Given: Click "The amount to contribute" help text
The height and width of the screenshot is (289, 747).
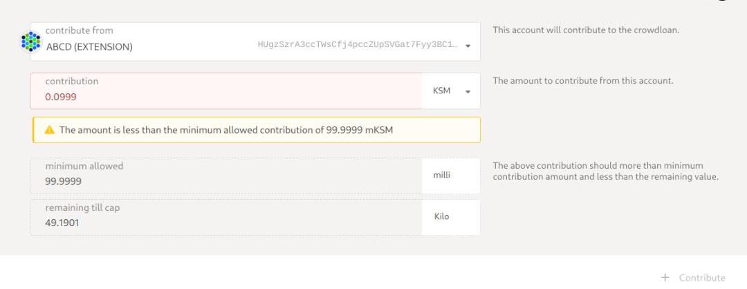Looking at the screenshot, I should 582,81.
